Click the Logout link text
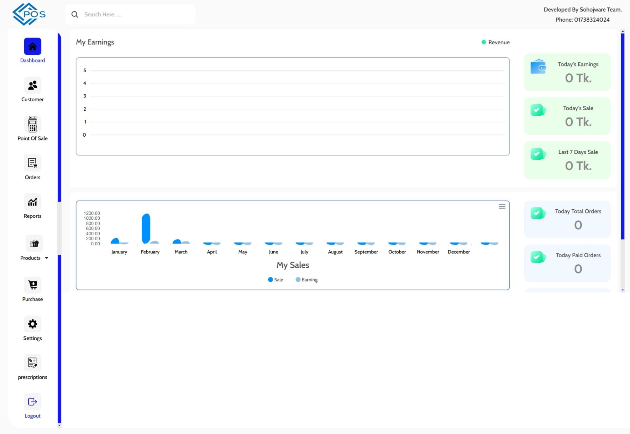 [x=33, y=416]
